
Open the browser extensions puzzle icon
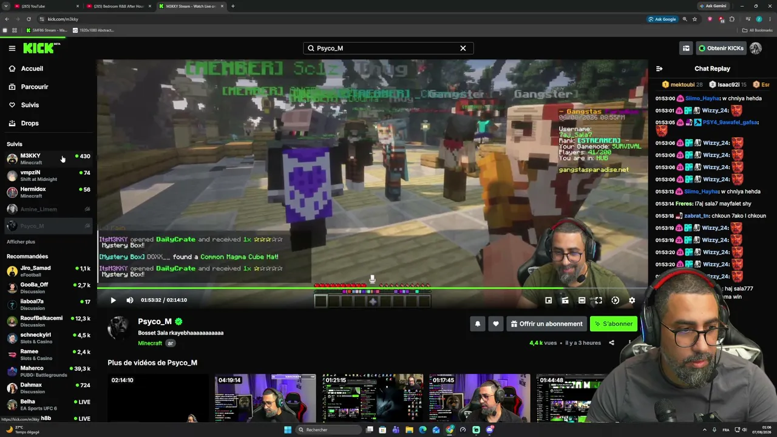coord(732,19)
